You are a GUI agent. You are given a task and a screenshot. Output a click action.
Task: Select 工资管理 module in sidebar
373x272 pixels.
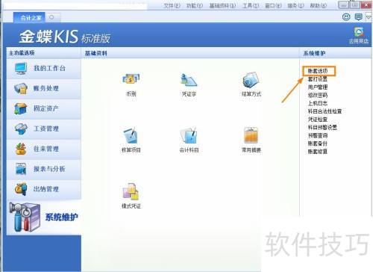coord(44,129)
